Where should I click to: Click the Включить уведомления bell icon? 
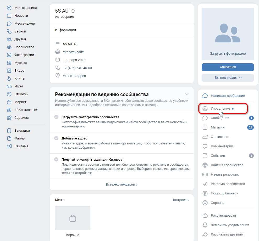[205, 225]
